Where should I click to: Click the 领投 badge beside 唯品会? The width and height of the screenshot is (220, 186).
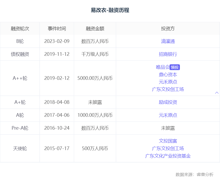[x=175, y=67]
